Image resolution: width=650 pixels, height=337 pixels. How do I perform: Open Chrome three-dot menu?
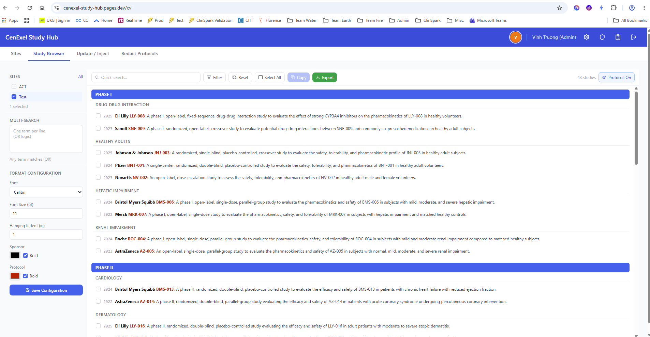644,8
